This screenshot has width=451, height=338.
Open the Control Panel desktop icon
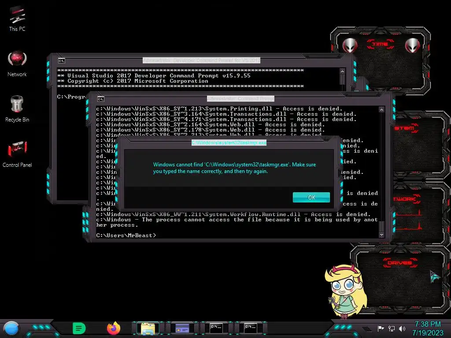17,154
